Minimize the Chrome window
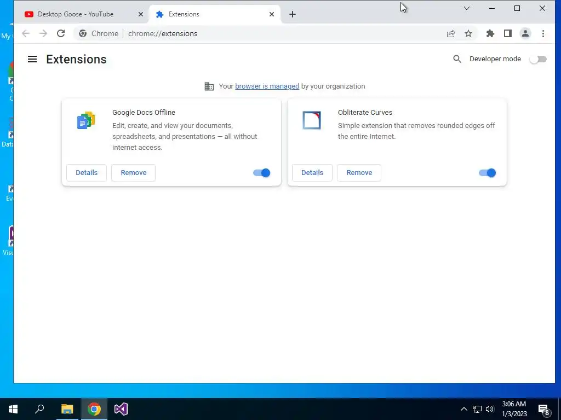 pyautogui.click(x=492, y=8)
